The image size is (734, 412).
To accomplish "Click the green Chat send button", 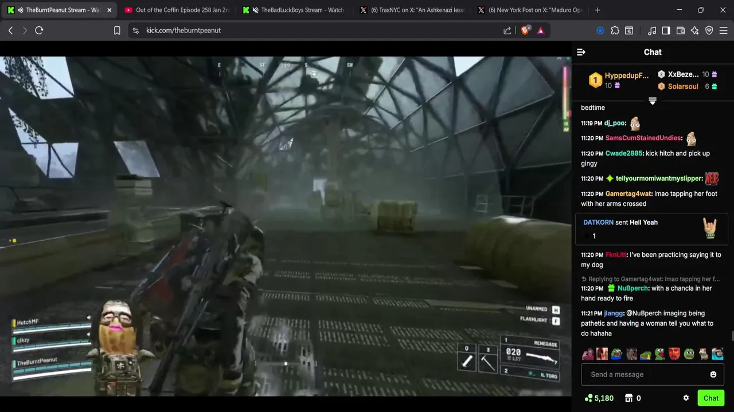I will coord(711,398).
